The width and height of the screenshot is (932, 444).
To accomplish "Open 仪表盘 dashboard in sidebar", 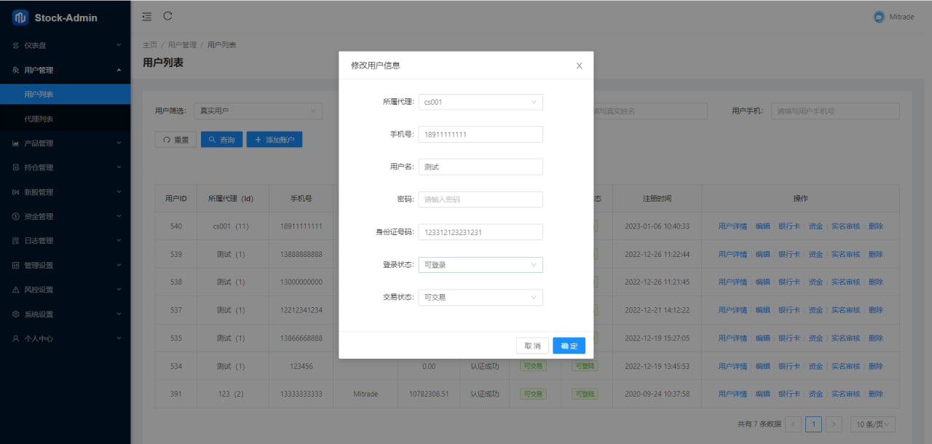I will pyautogui.click(x=65, y=45).
